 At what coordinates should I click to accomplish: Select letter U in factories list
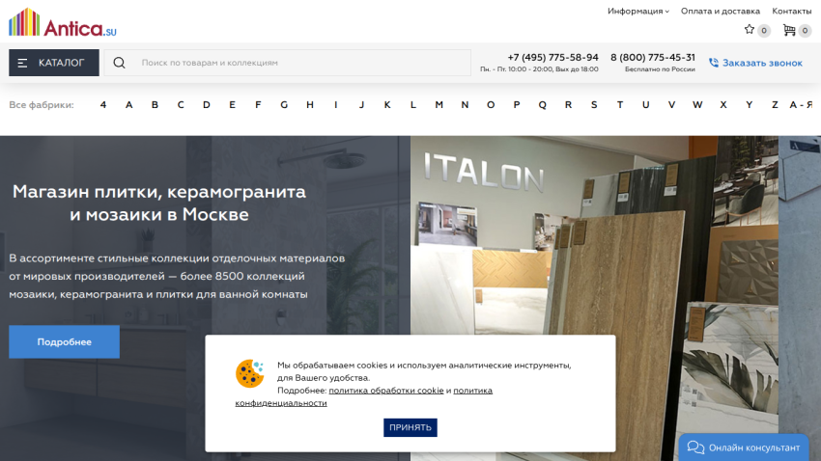645,105
